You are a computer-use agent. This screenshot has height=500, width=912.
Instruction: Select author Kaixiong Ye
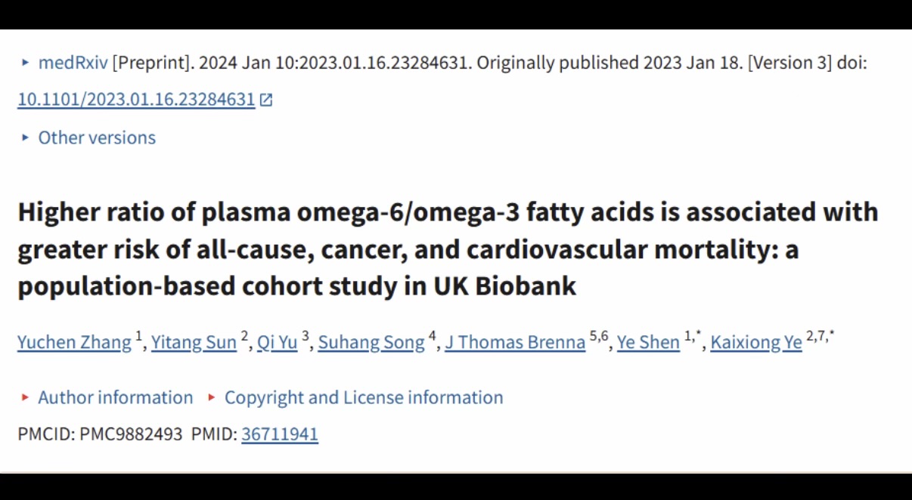[x=755, y=342]
